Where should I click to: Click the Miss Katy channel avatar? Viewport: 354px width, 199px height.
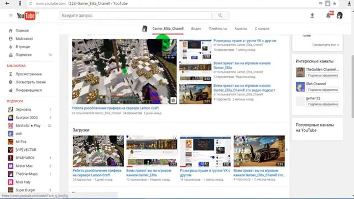(11, 182)
